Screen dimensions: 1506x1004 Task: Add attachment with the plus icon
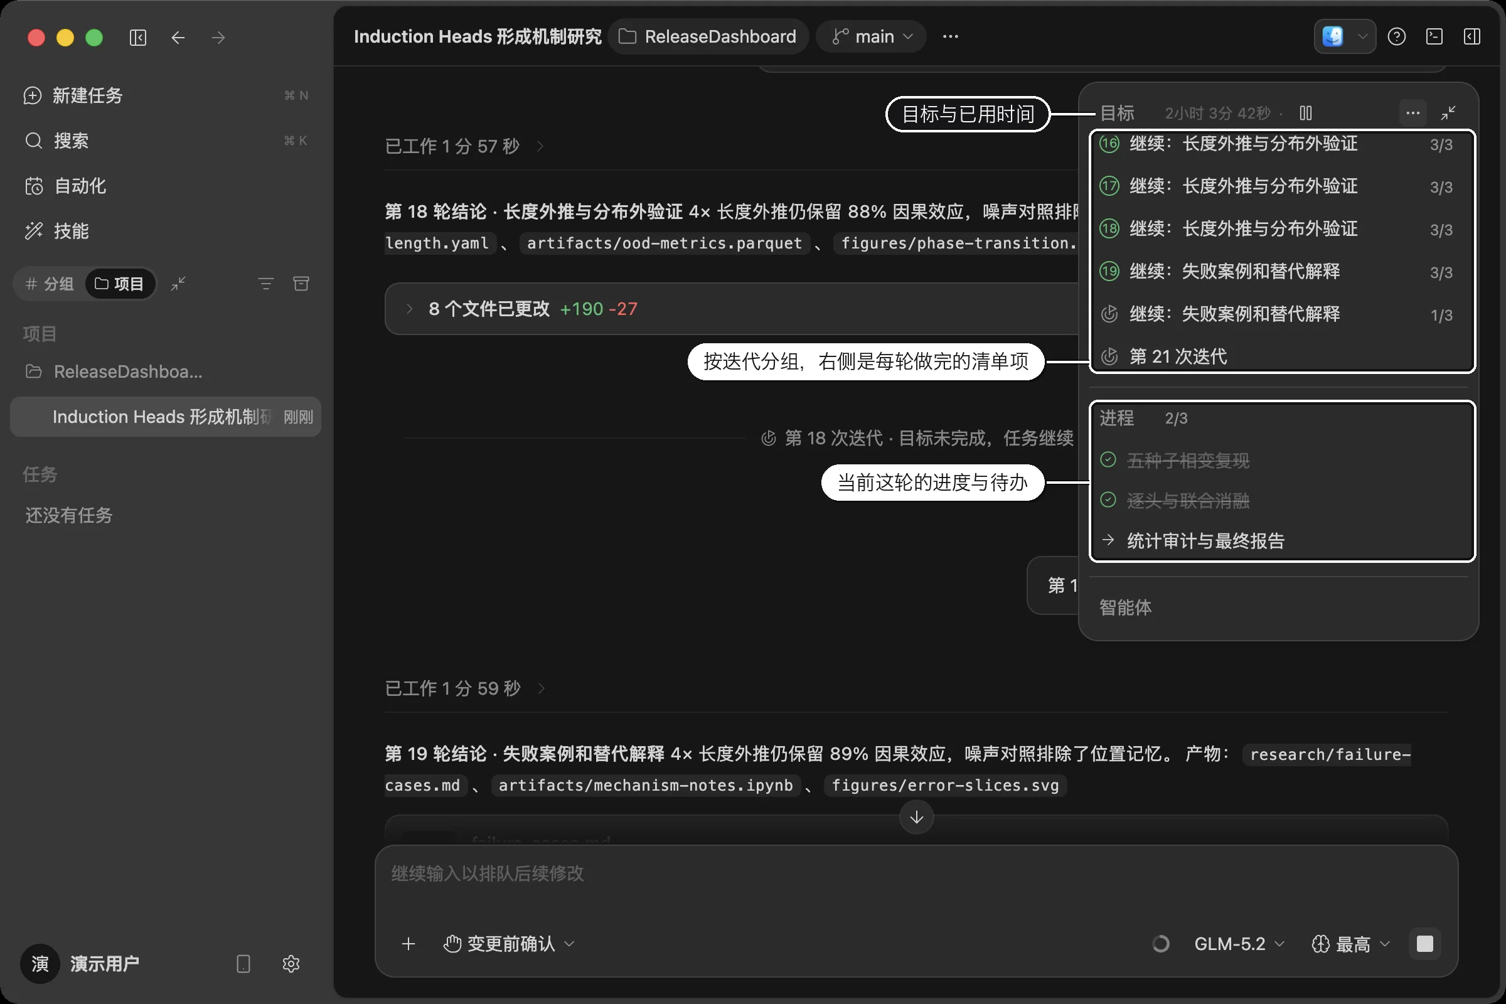tap(409, 944)
